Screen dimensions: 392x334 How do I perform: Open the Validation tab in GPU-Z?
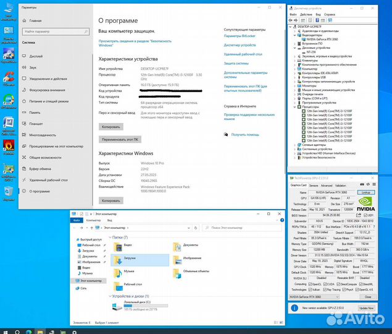coord(340,186)
